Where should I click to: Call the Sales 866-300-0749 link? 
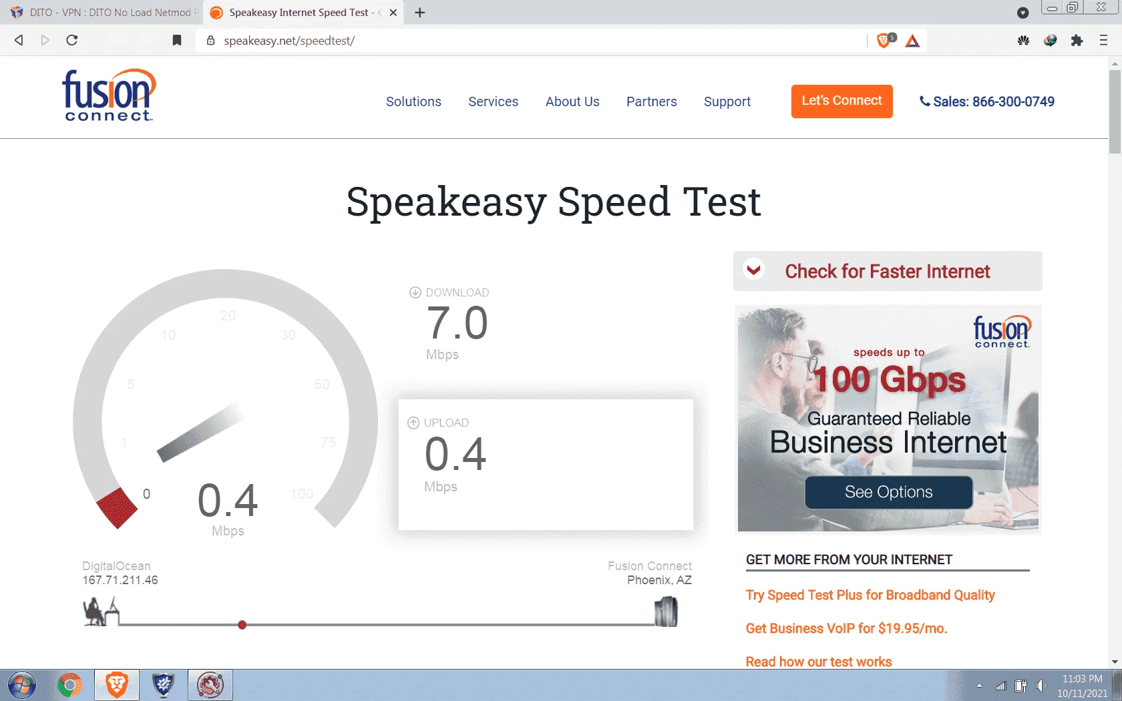(987, 101)
